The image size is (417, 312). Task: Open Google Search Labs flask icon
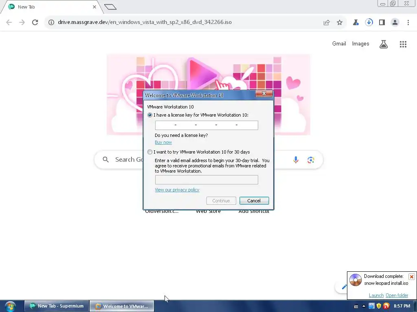coord(384,44)
